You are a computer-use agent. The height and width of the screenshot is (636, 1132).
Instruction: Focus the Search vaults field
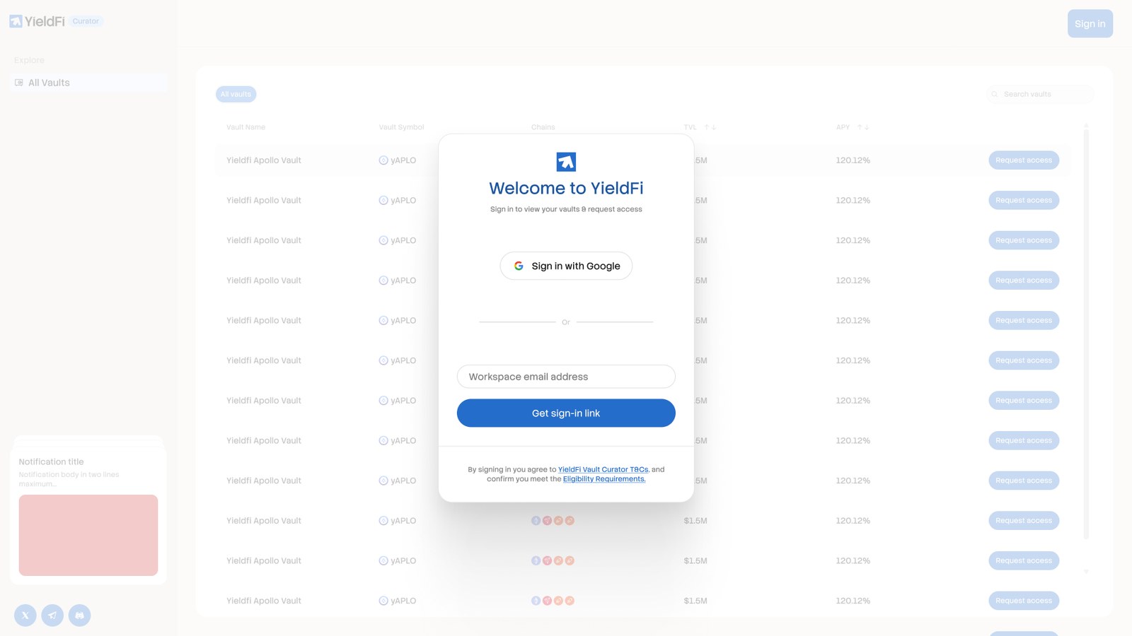point(1040,94)
